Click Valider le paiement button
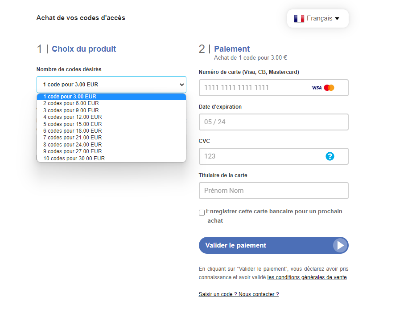 (273, 245)
